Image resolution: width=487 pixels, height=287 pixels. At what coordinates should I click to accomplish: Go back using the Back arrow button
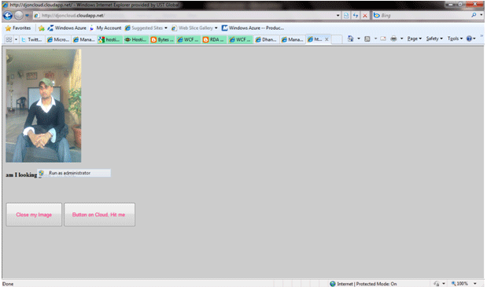click(x=8, y=15)
